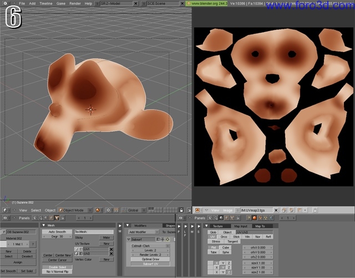Image resolution: width=355 pixels, height=278 pixels.
Task: Expand collapsed S panel arrow
Action: pyautogui.click(x=199, y=226)
